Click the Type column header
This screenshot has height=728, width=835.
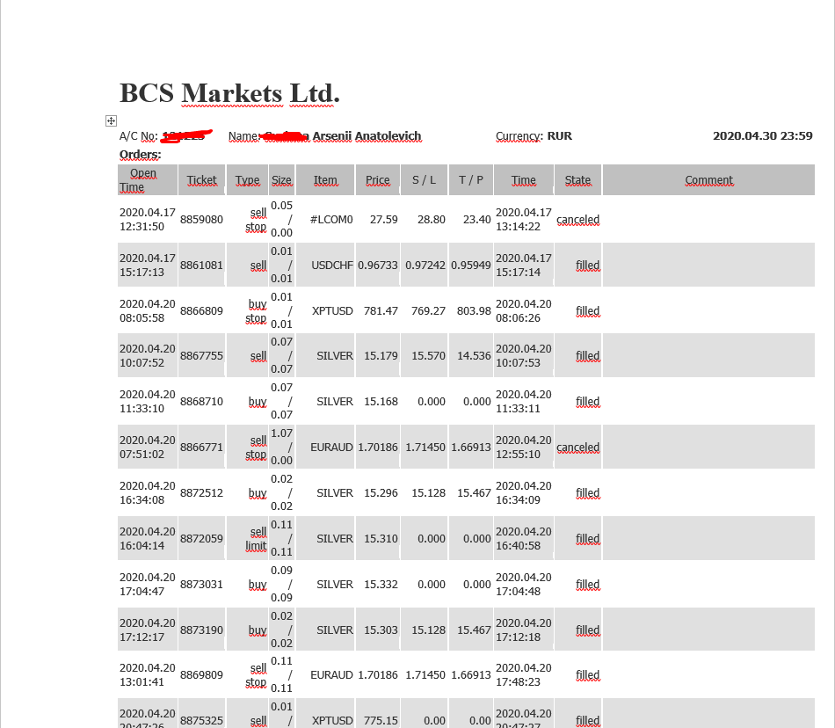click(x=248, y=180)
